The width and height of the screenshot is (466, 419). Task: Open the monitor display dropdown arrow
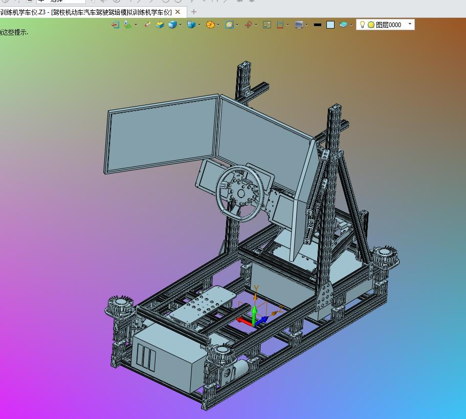pos(307,25)
